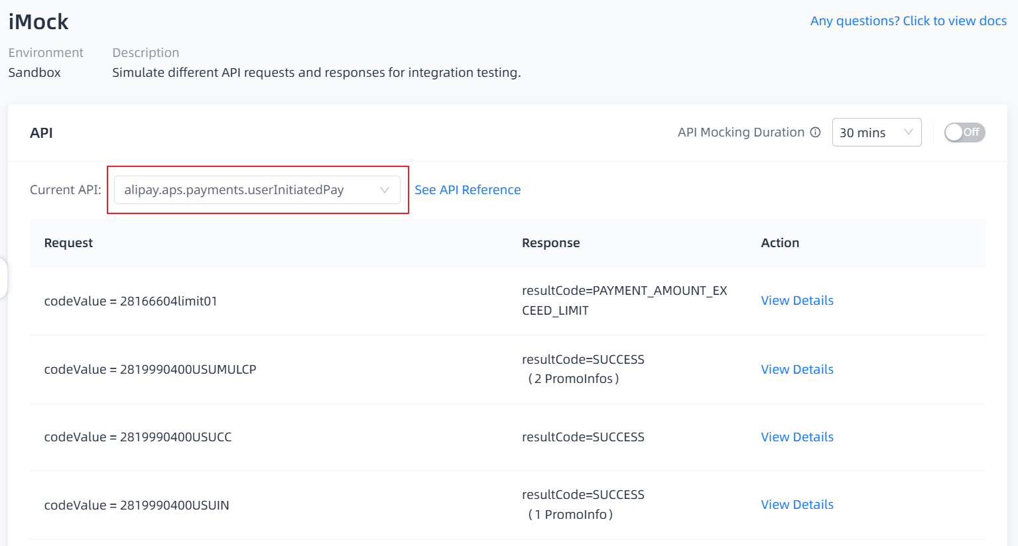
Task: View Details for the 2819990400USUMULCP request
Action: point(796,370)
